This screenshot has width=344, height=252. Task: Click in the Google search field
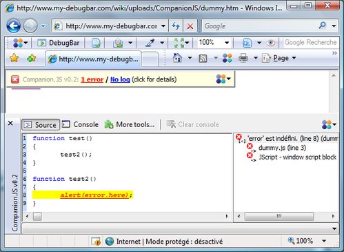point(260,26)
